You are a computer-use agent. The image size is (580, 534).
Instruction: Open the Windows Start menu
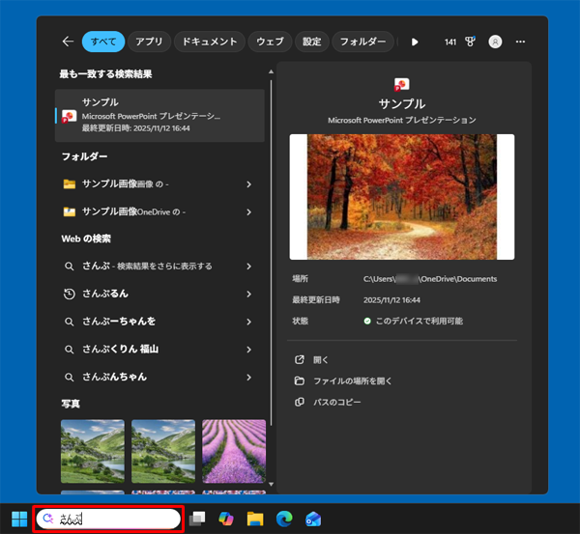[x=18, y=519]
